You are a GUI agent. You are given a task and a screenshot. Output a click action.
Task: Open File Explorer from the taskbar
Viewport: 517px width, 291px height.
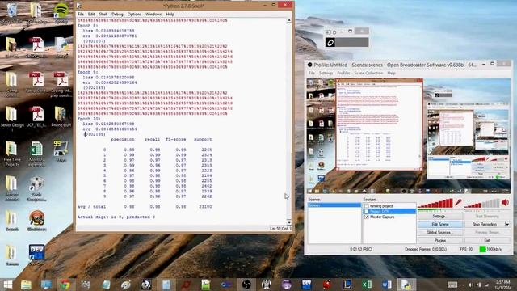26,285
